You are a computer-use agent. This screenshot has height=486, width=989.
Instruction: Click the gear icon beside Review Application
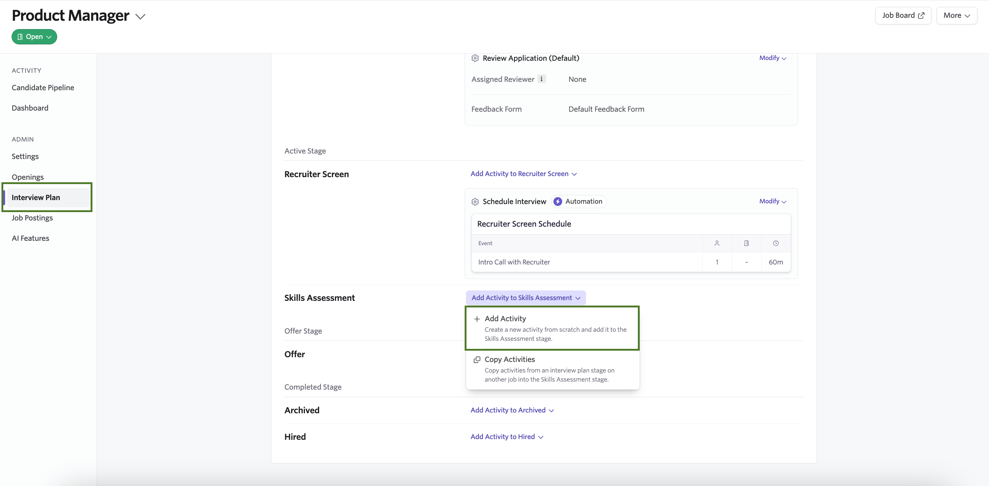(475, 58)
